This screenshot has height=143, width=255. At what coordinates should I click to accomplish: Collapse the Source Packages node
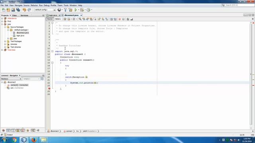point(5,27)
